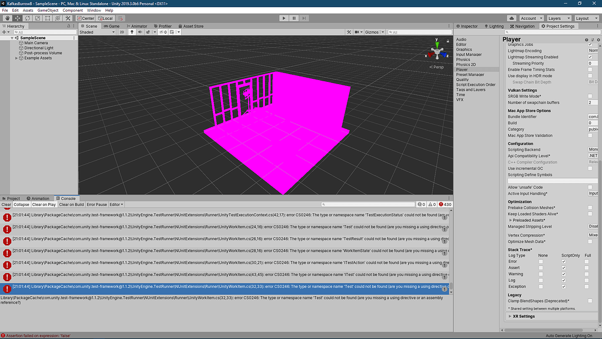Switch to the Game tab

(x=111, y=25)
